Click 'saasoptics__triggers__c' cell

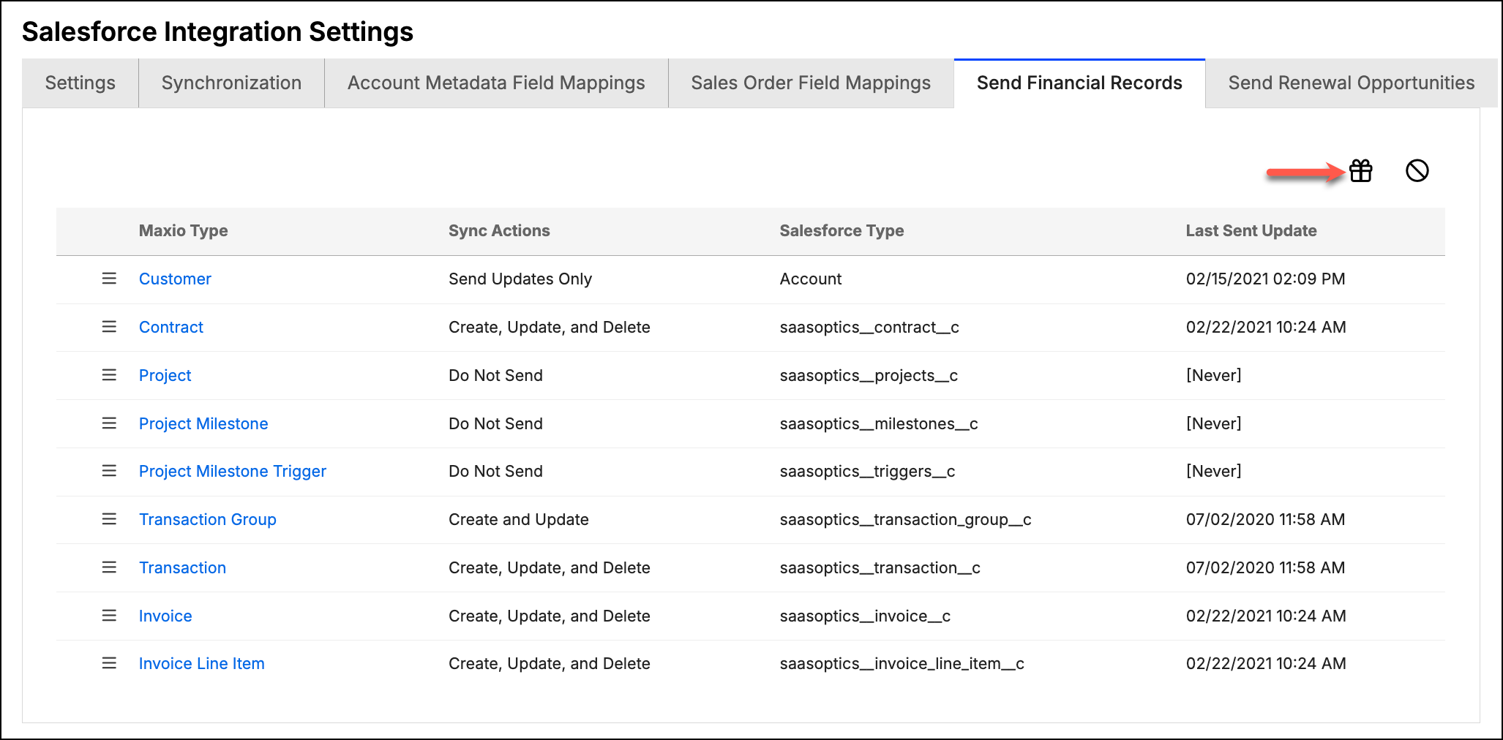pyautogui.click(x=867, y=471)
